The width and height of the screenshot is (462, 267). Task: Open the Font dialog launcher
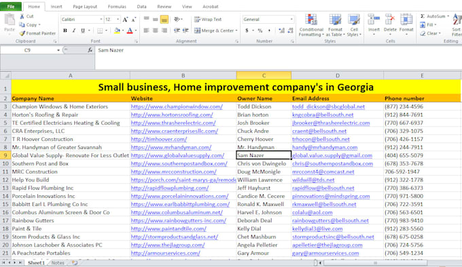[x=136, y=41]
